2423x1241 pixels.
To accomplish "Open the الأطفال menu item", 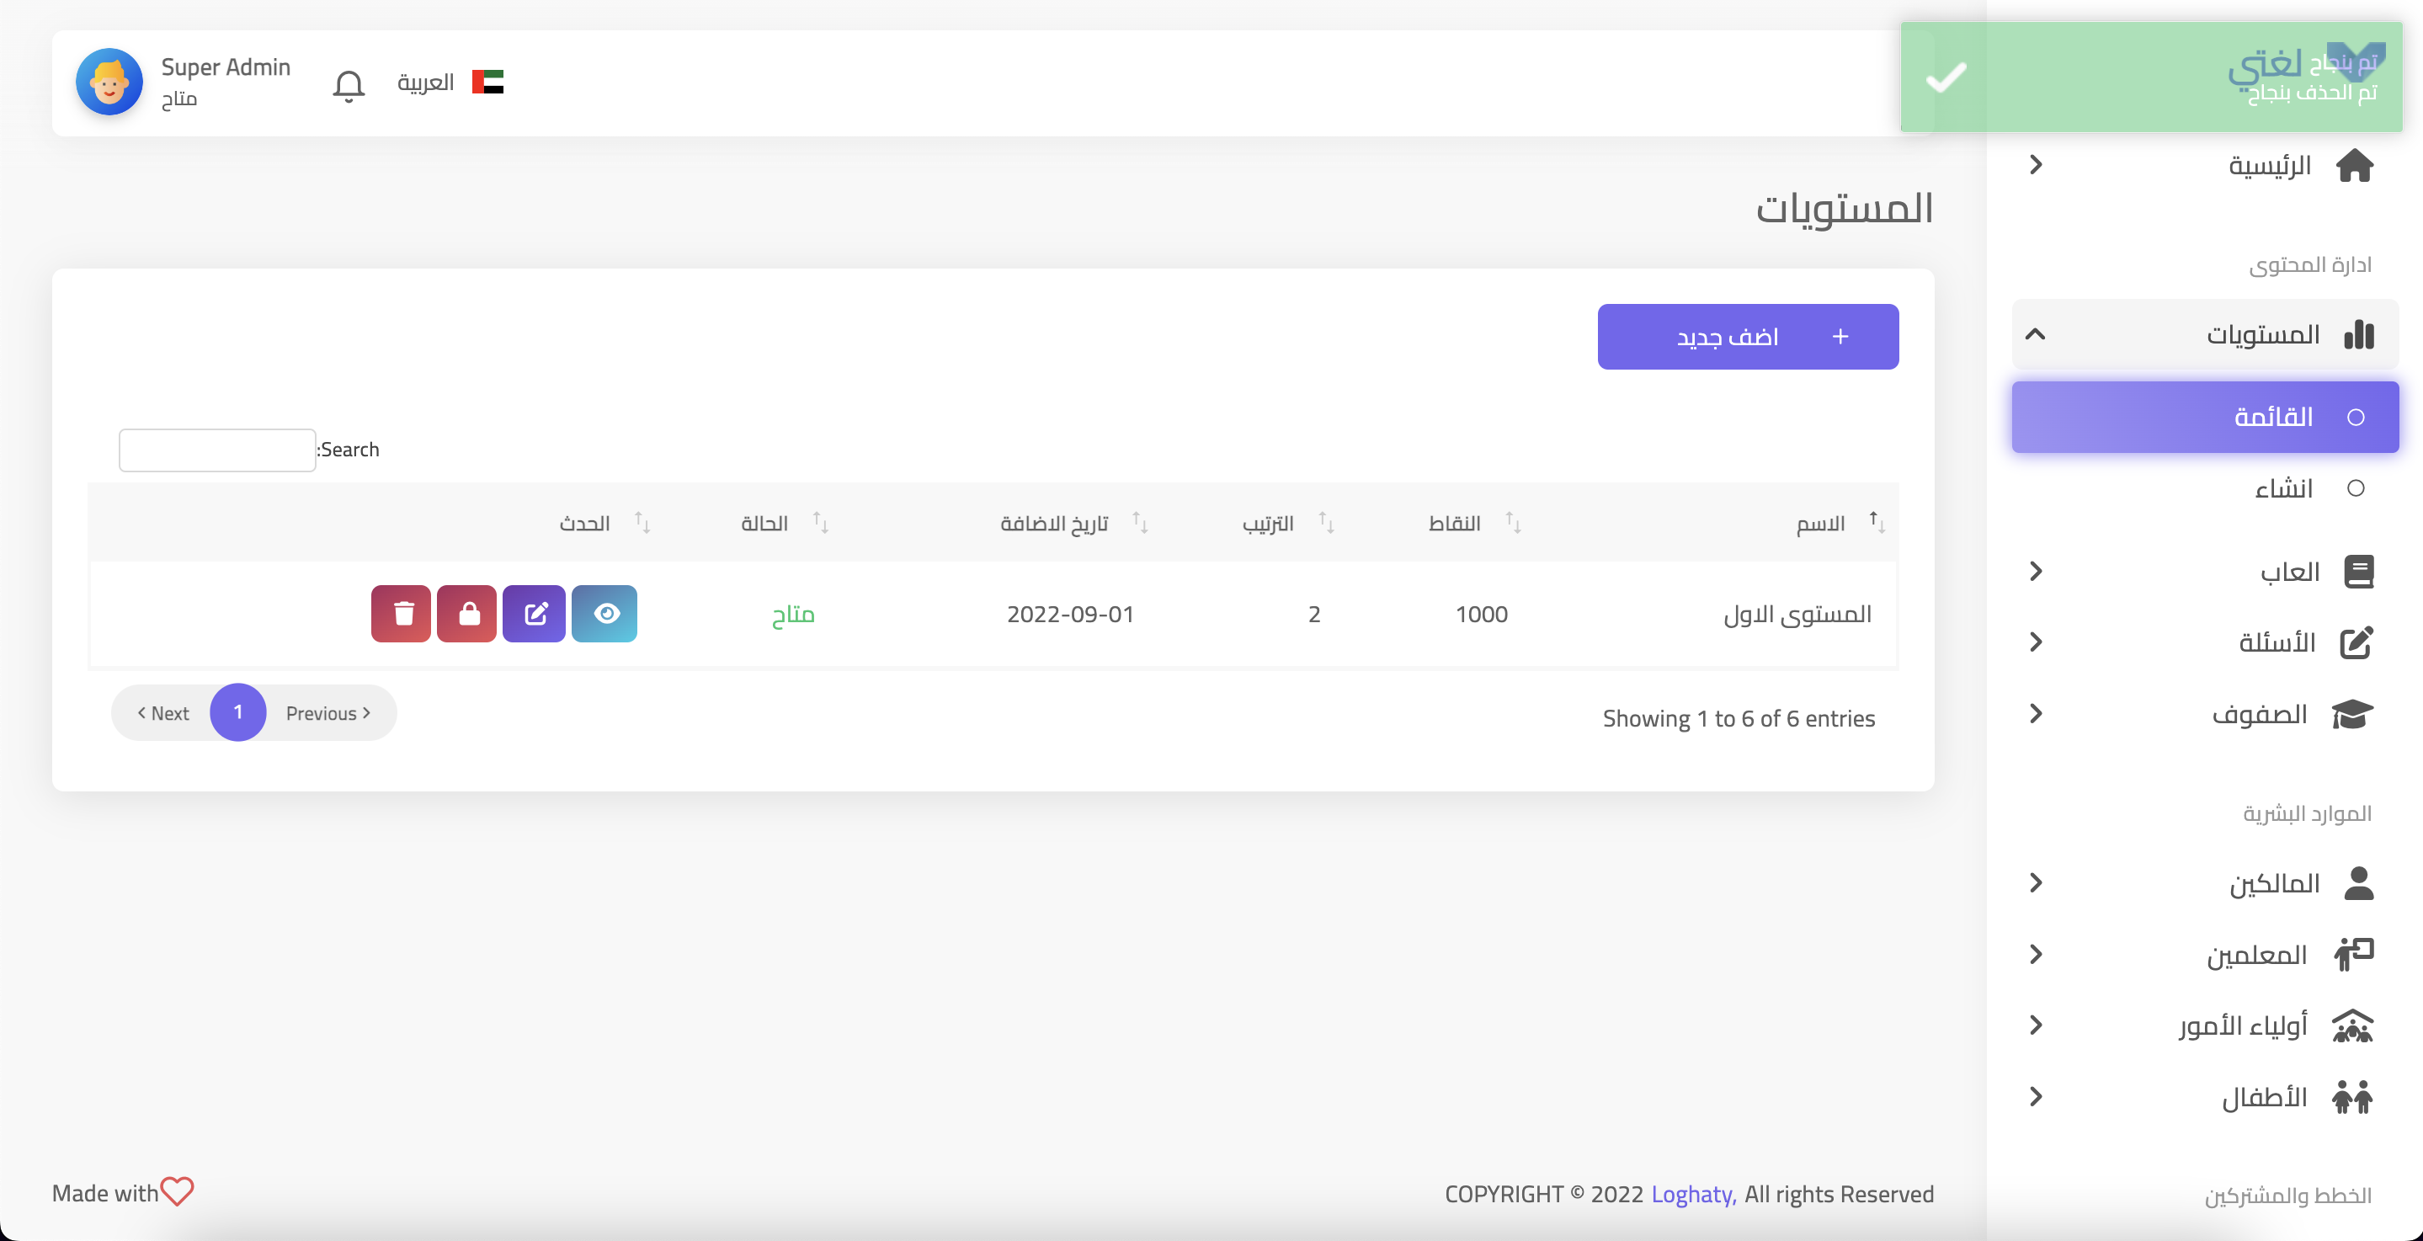I will pyautogui.click(x=2264, y=1097).
